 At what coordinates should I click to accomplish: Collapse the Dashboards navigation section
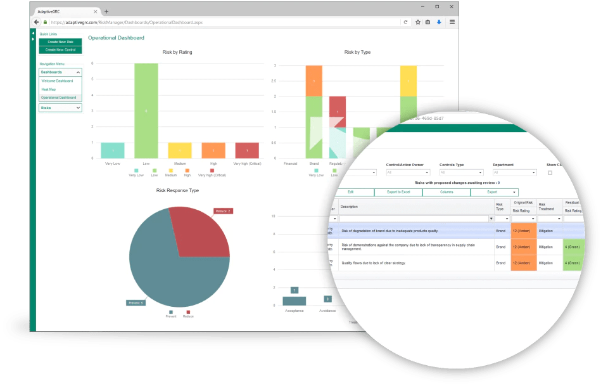tap(78, 72)
